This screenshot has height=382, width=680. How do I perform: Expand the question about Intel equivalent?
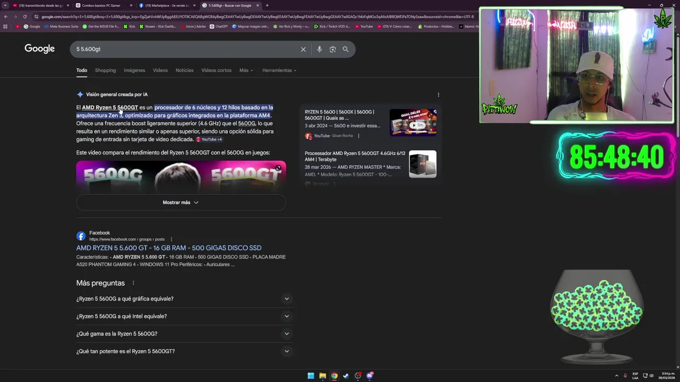point(184,316)
